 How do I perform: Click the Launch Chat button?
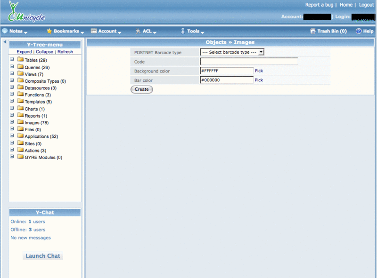coord(43,256)
